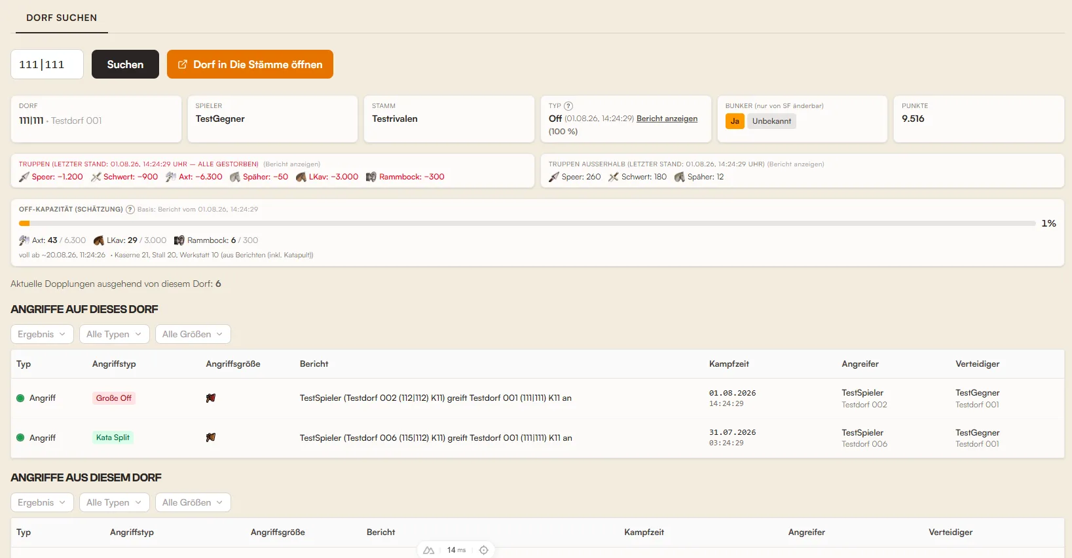Viewport: 1072px width, 558px height.
Task: Click the Kata Split attack type badge
Action: click(x=113, y=437)
